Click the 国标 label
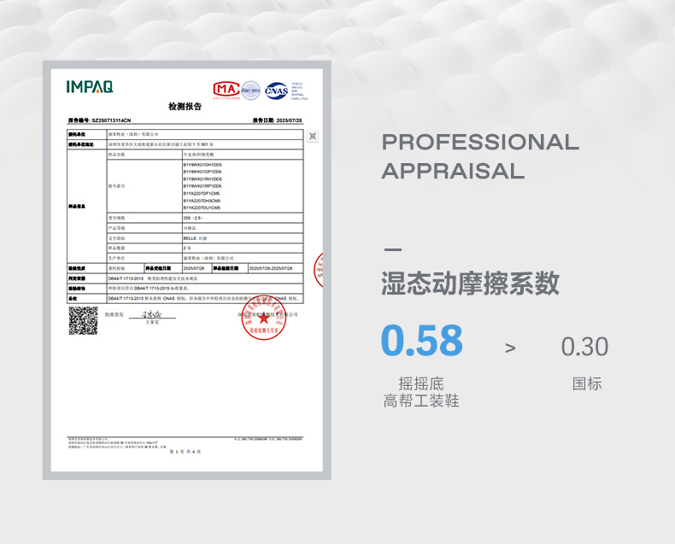675x544 pixels. coord(587,384)
